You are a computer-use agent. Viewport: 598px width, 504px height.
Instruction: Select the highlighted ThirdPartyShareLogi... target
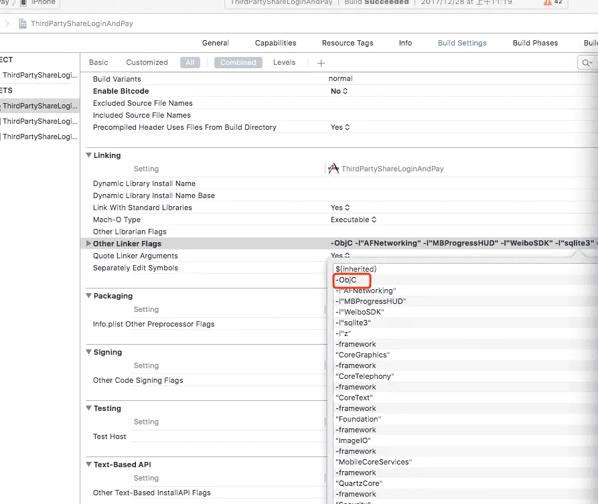pyautogui.click(x=40, y=106)
